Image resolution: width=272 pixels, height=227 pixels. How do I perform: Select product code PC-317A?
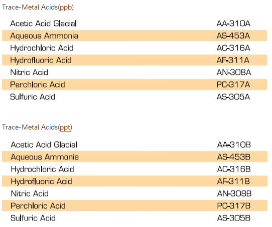tap(233, 84)
